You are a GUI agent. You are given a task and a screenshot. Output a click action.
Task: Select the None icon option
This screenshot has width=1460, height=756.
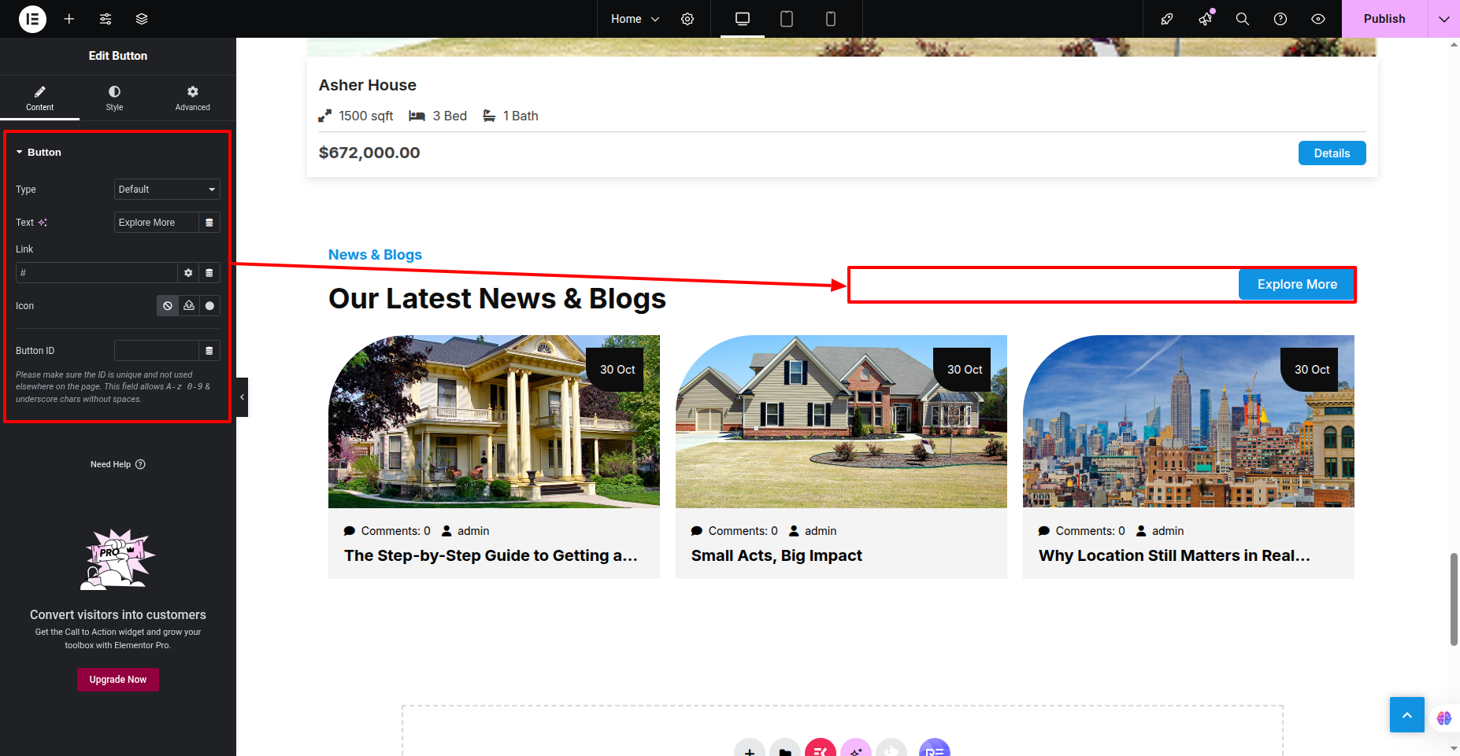click(x=168, y=306)
